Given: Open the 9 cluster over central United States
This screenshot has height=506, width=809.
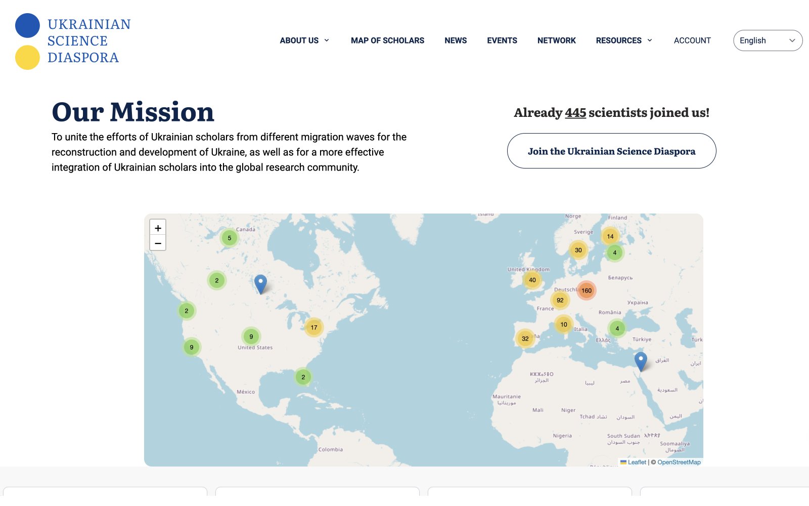Looking at the screenshot, I should [x=251, y=336].
